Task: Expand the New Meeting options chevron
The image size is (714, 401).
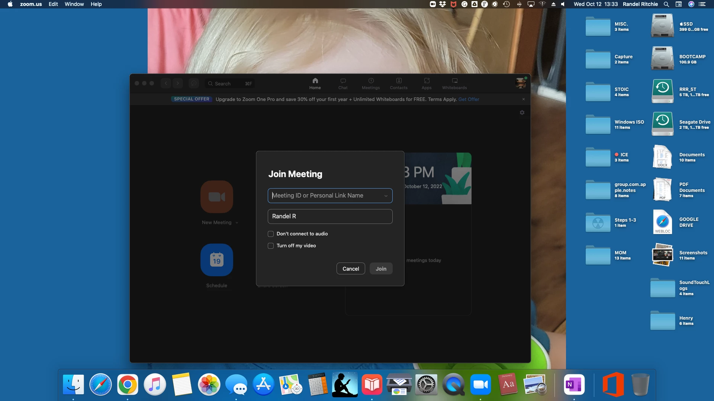Action: pos(237,223)
